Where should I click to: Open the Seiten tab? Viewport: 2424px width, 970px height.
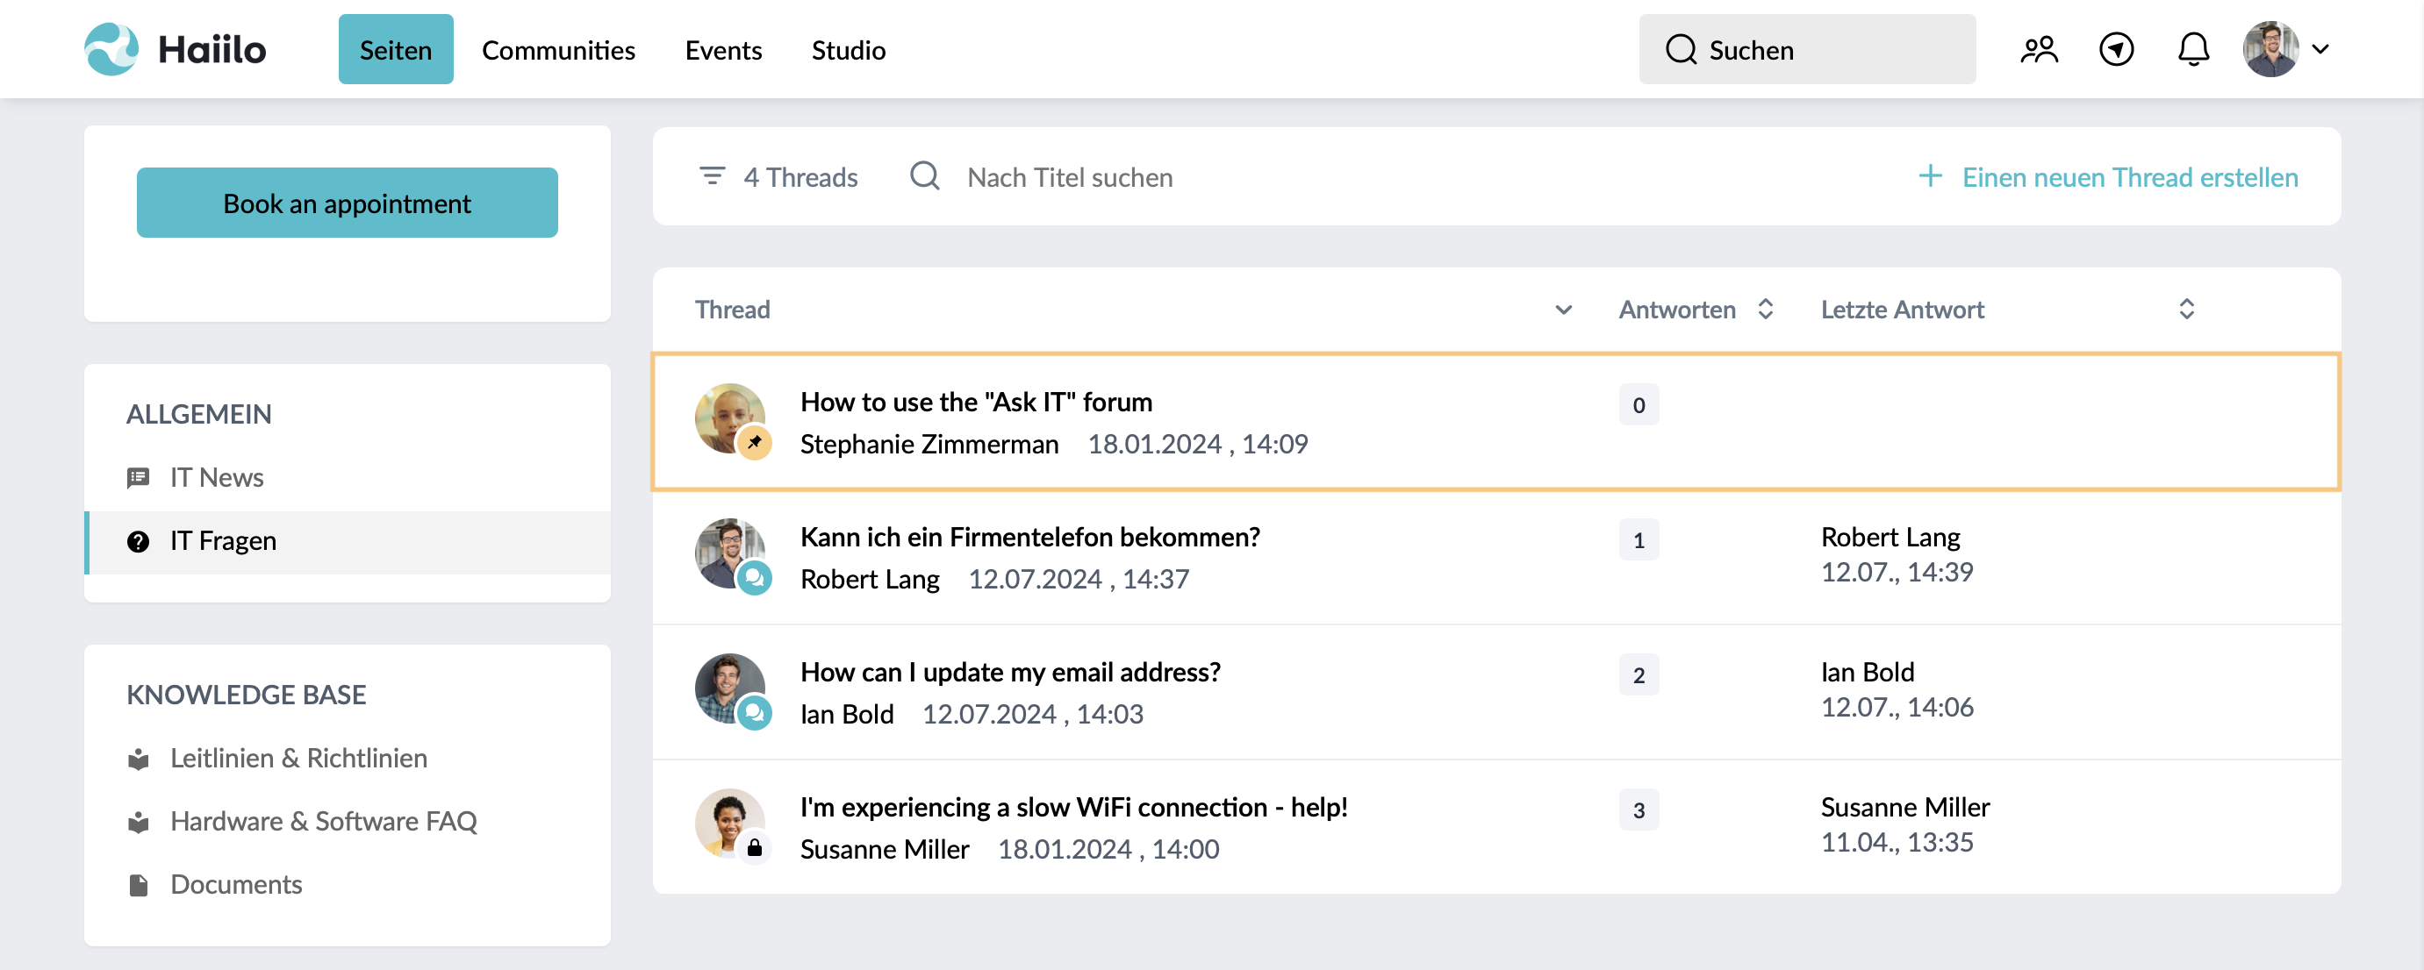click(x=395, y=49)
